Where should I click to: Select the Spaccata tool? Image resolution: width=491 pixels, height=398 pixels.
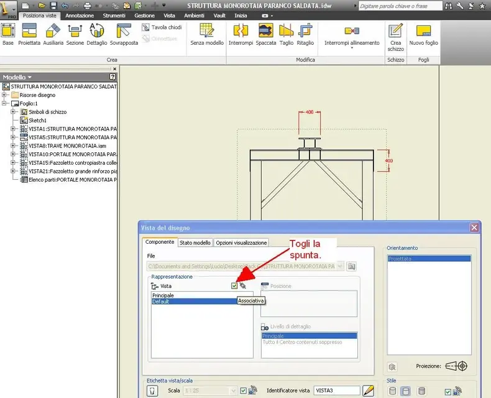click(265, 34)
